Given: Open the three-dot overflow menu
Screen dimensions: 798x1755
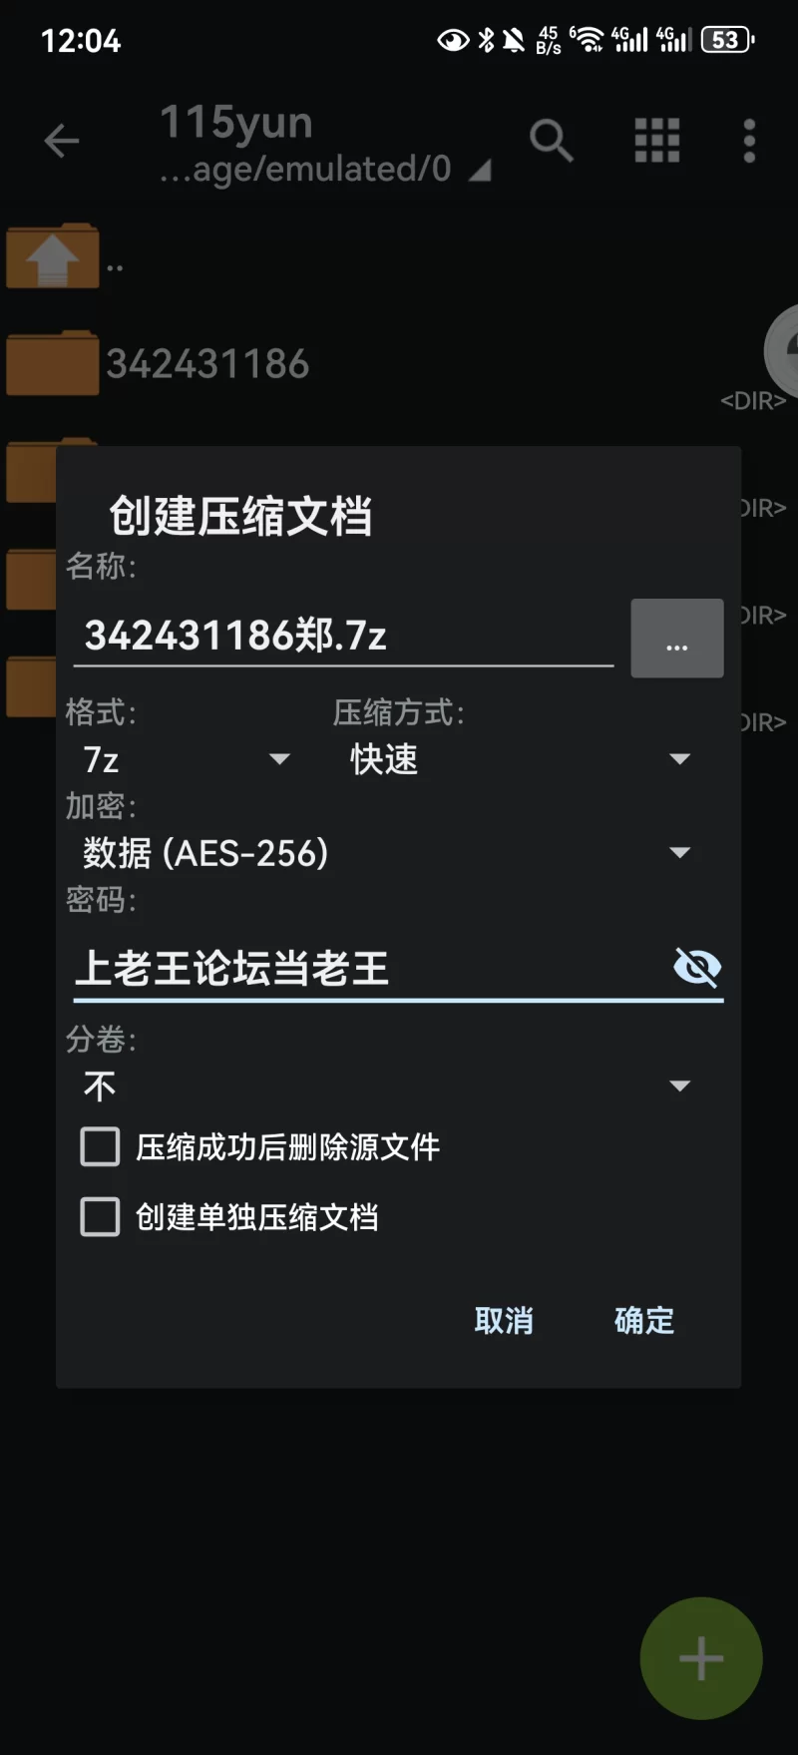Looking at the screenshot, I should tap(749, 141).
